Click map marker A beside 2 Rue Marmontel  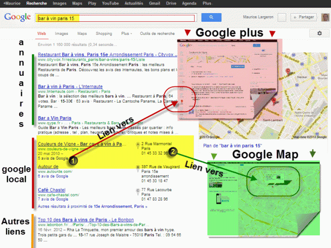138,145
